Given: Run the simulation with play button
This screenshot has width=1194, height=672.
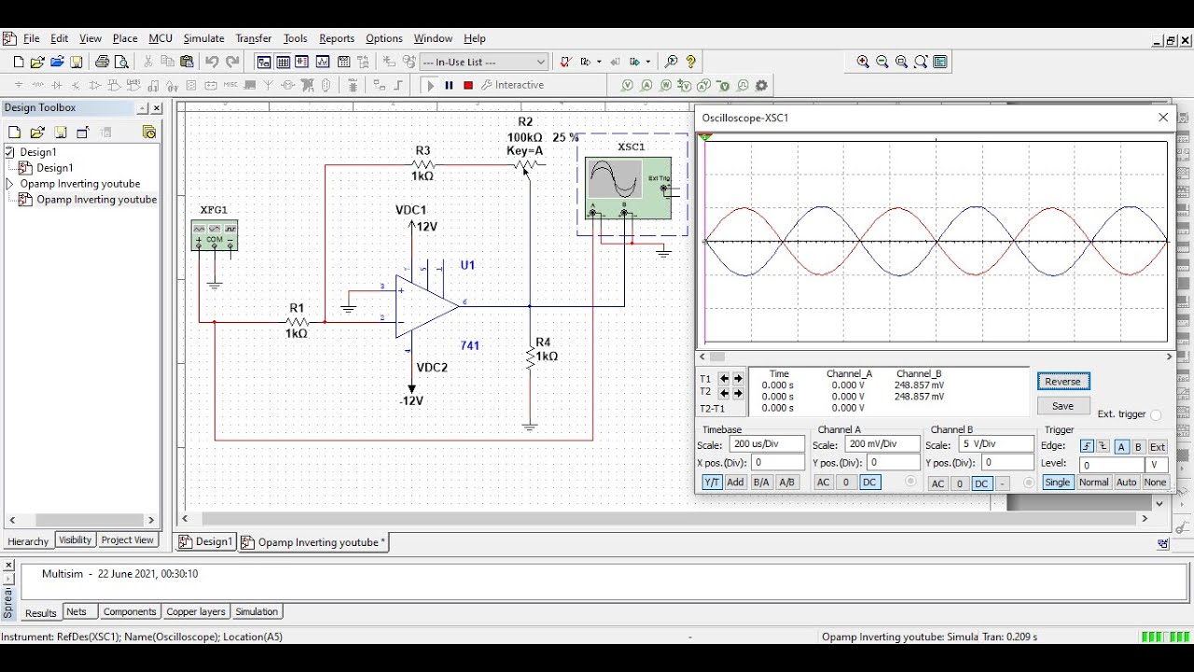Looking at the screenshot, I should click(430, 85).
